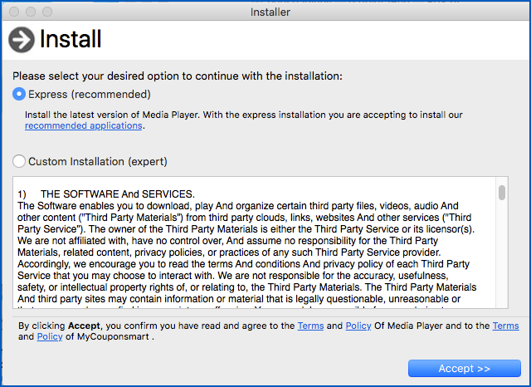
Task: Click the Installer title bar text
Action: (271, 12)
